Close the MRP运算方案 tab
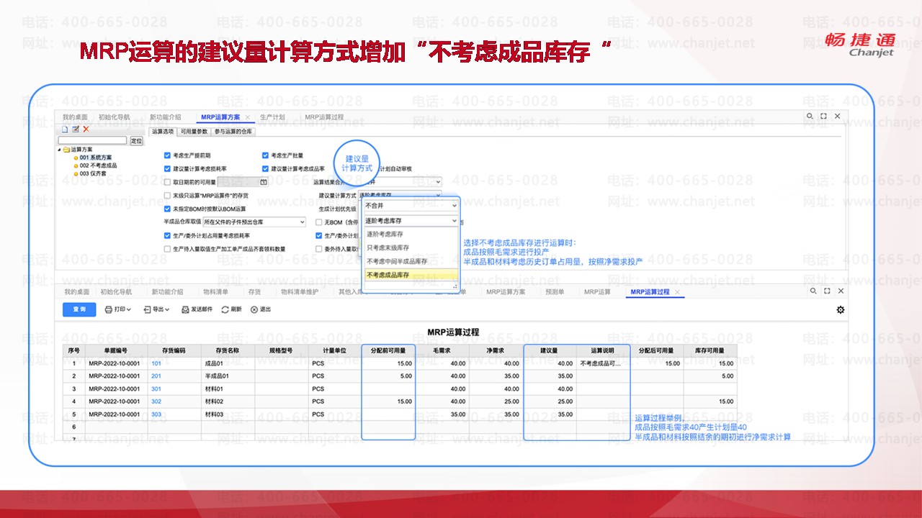The height and width of the screenshot is (518, 922). (248, 117)
